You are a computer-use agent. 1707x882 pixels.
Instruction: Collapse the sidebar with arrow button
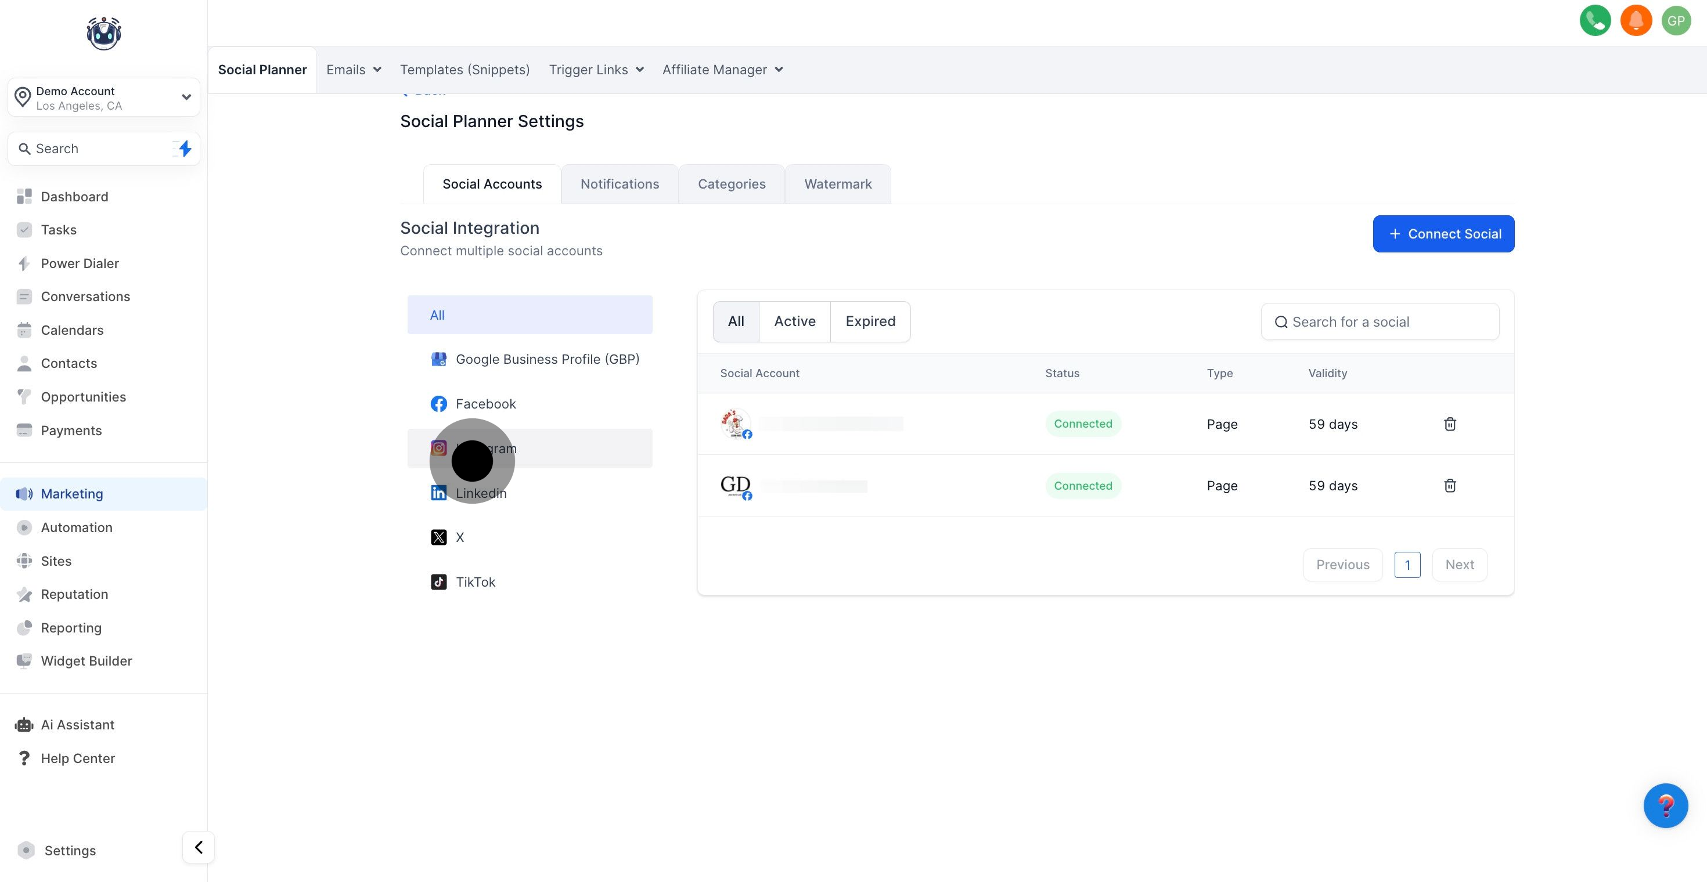[x=198, y=847]
